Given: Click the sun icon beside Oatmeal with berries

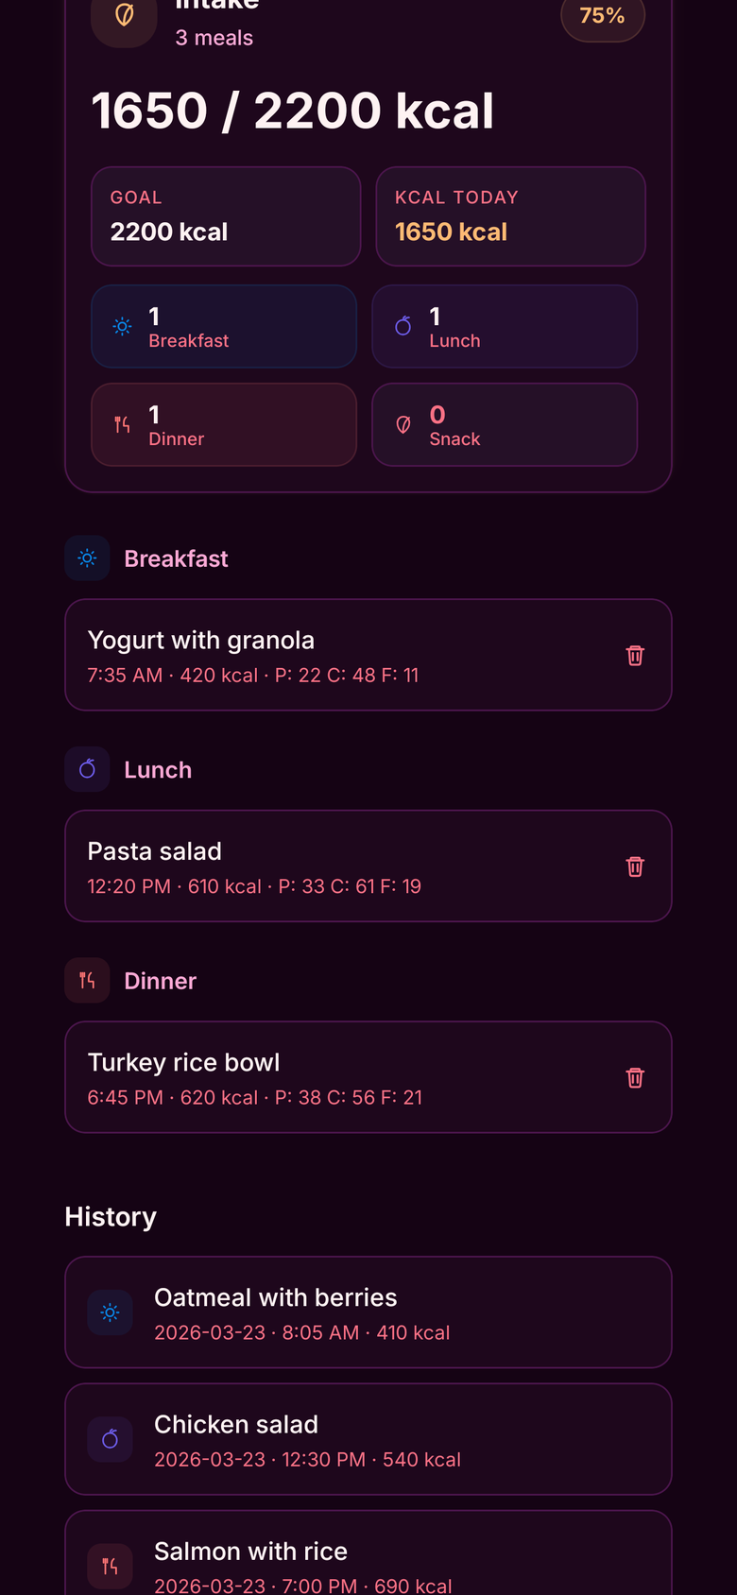Looking at the screenshot, I should [111, 1312].
